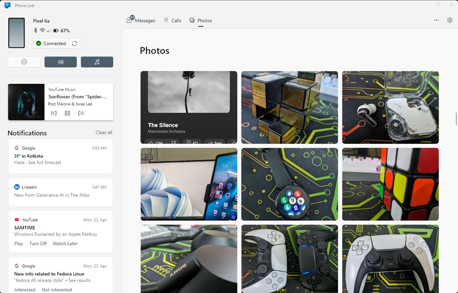Toggle Do Not Disturb button
The image size is (458, 293).
point(24,62)
